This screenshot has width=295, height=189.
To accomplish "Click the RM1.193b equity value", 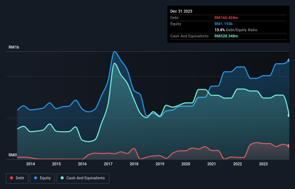I will click(223, 24).
